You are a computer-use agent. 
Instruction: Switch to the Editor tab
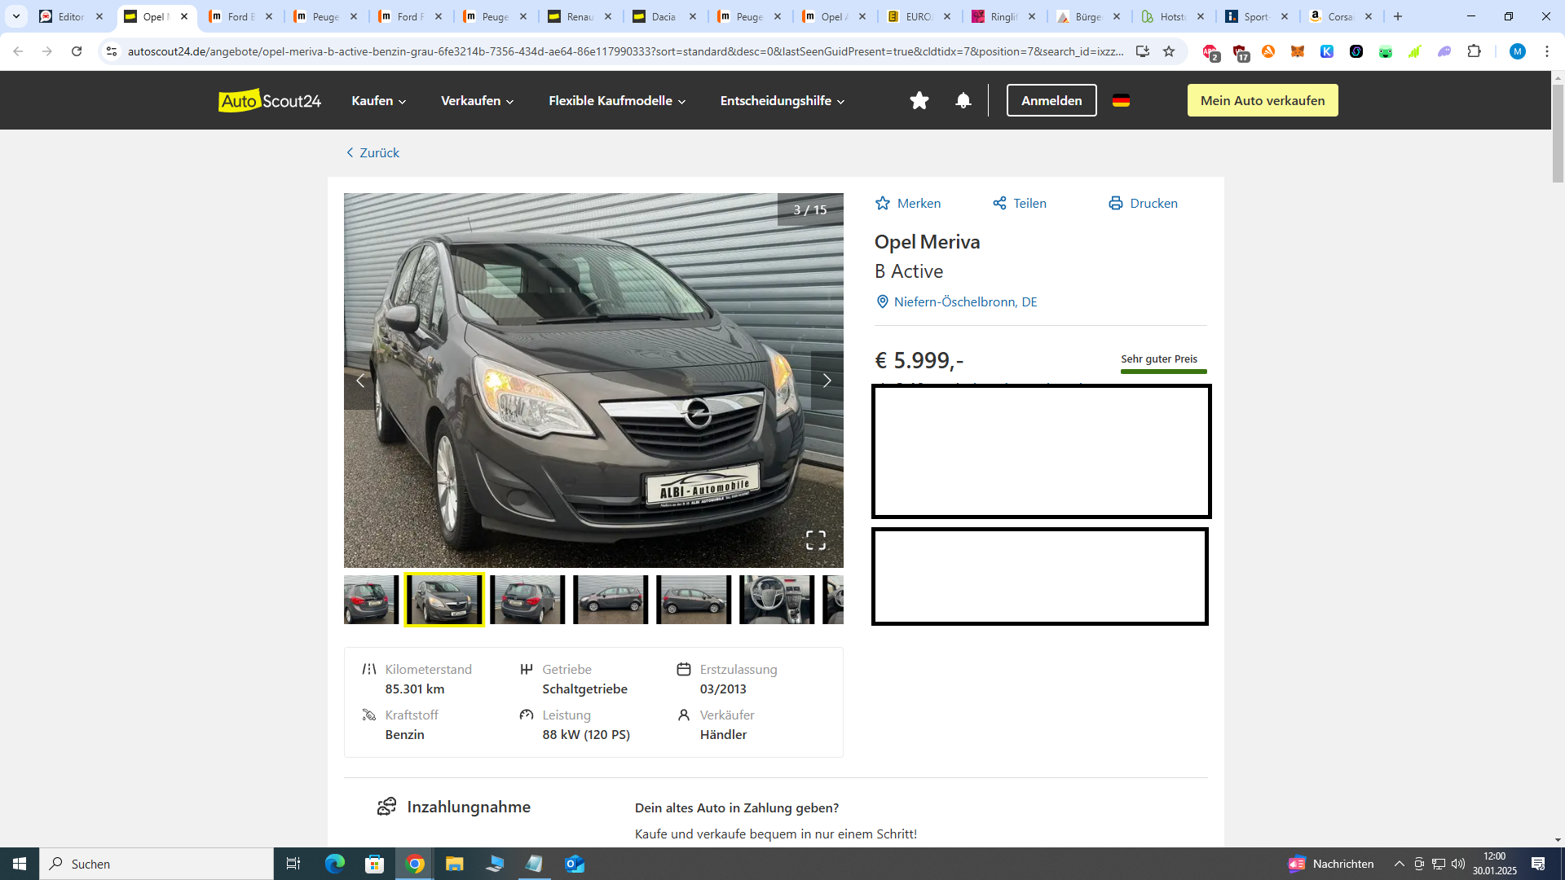72,16
